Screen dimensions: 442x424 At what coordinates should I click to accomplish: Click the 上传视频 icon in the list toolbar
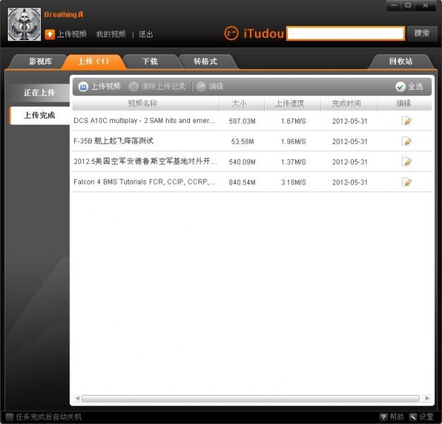click(x=83, y=86)
